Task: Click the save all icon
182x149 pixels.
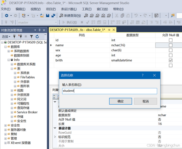Action: click(x=53, y=15)
